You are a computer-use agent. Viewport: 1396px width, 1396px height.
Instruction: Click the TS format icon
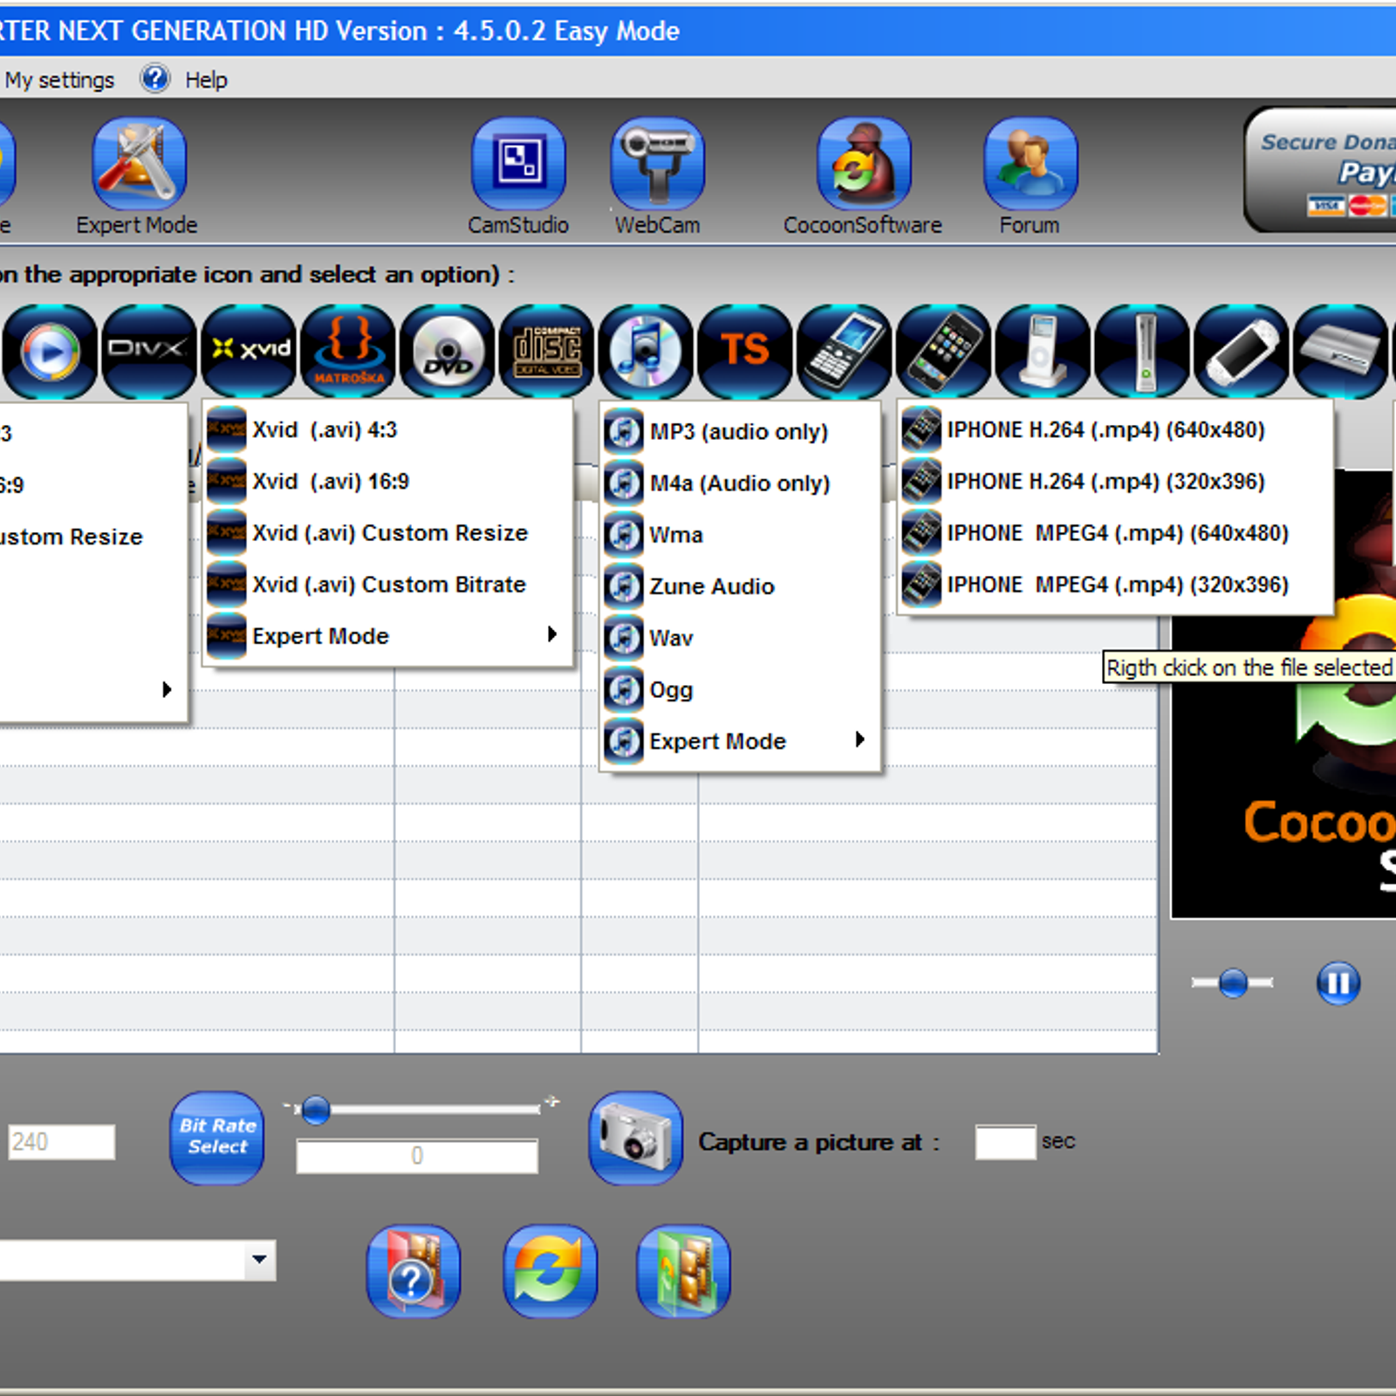[x=744, y=351]
